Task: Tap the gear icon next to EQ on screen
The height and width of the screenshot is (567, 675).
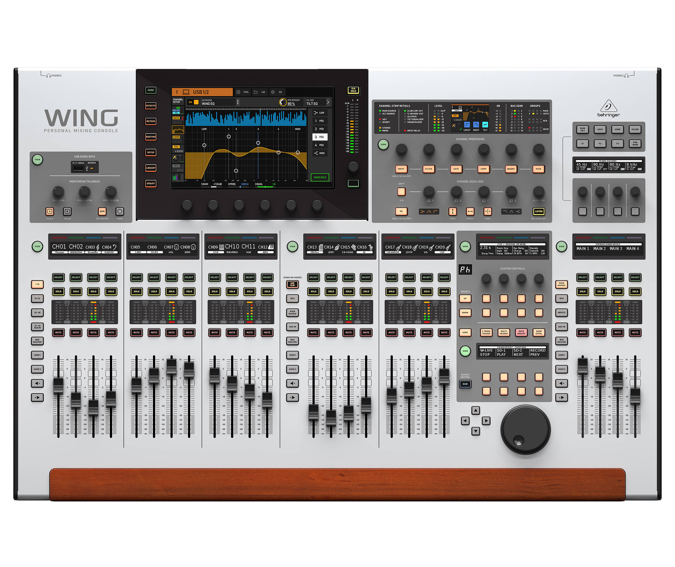Action: pyautogui.click(x=273, y=92)
